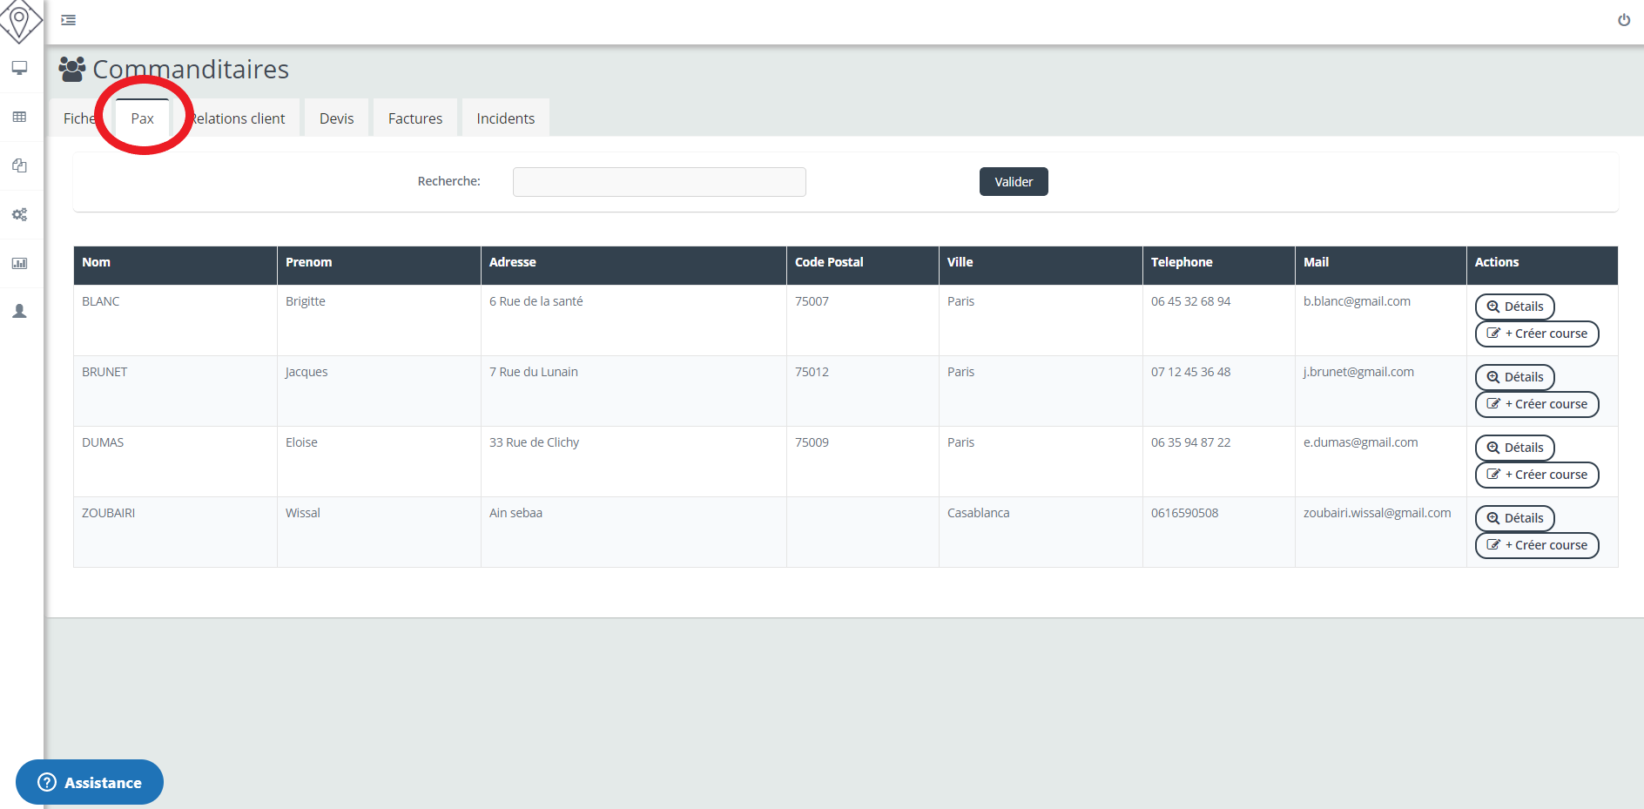
Task: Click the power logout icon
Action: click(x=1624, y=20)
